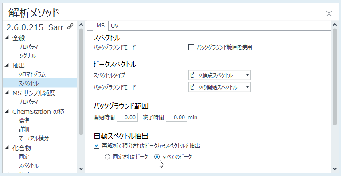Select the すべてのピーク radio button
This screenshot has height=176, width=341.
coord(157,156)
